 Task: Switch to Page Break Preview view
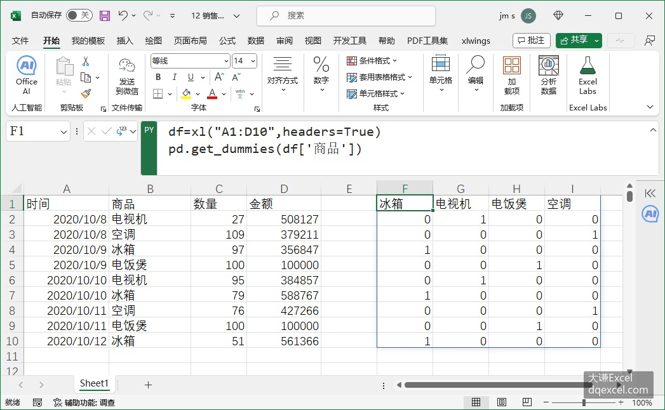tap(527, 402)
